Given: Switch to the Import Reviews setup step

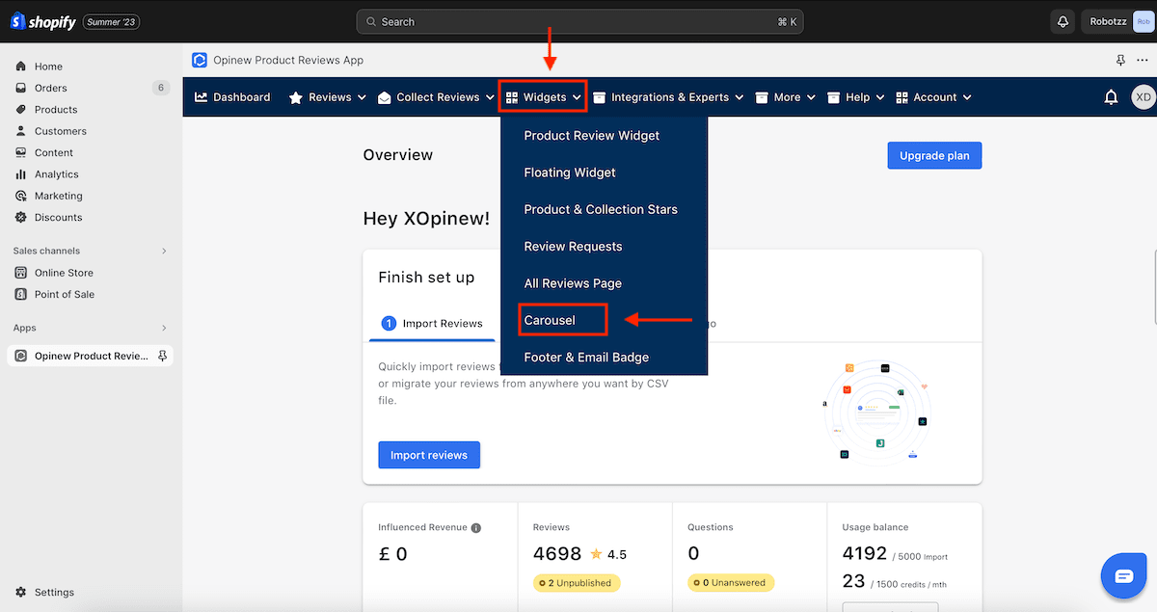Looking at the screenshot, I should pos(444,324).
